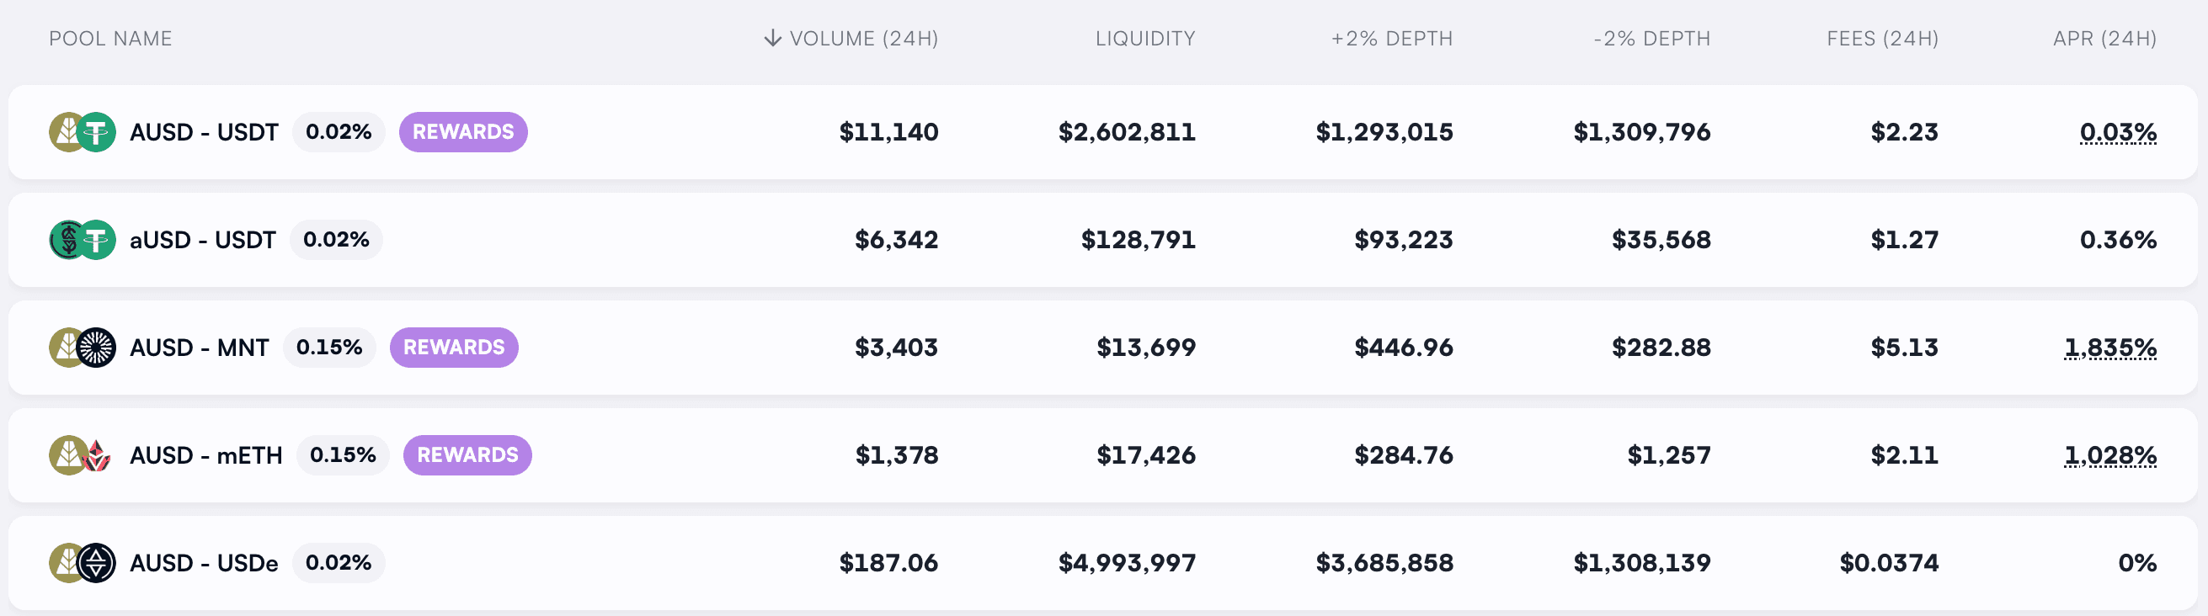
Task: Click the 0.02% fee tier on AUSD - USDe
Action: pyautogui.click(x=338, y=563)
